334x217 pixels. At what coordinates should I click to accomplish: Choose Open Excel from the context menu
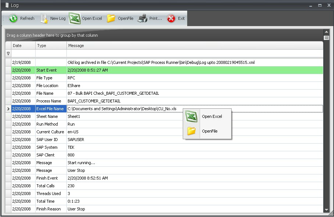(x=212, y=116)
